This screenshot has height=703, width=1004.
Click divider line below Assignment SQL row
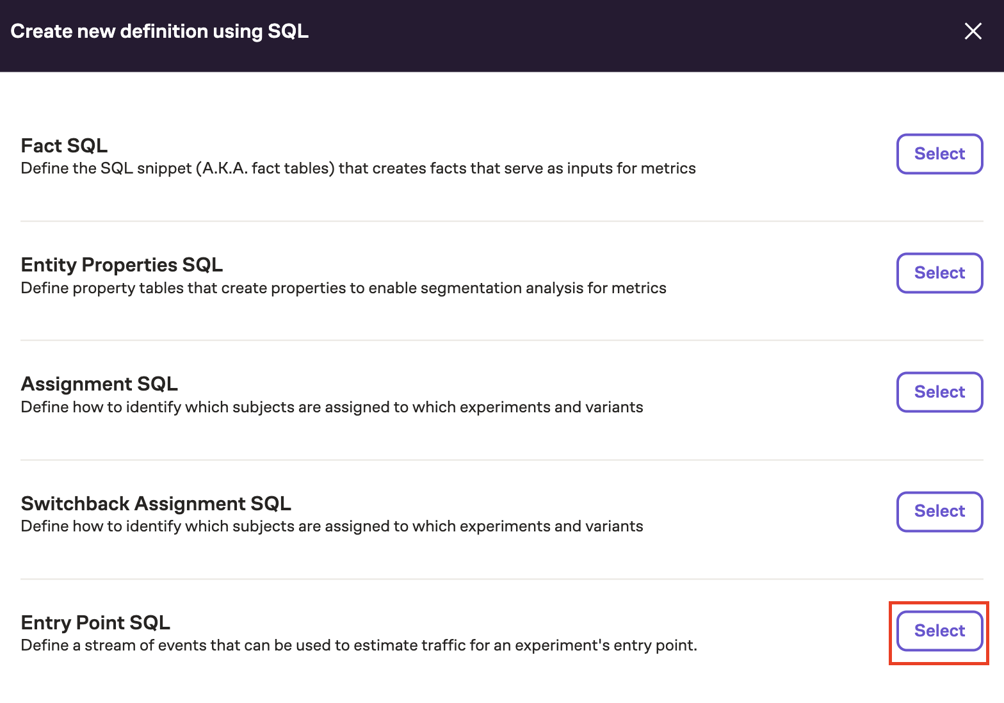501,460
